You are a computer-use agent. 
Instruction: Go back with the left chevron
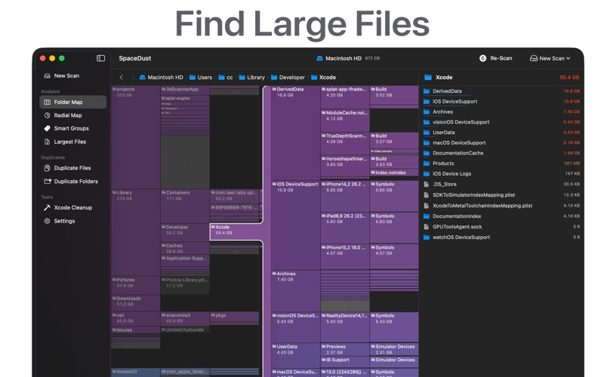(122, 78)
